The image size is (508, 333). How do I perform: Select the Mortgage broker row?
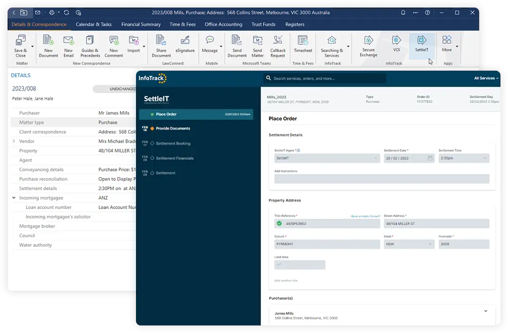(74, 226)
